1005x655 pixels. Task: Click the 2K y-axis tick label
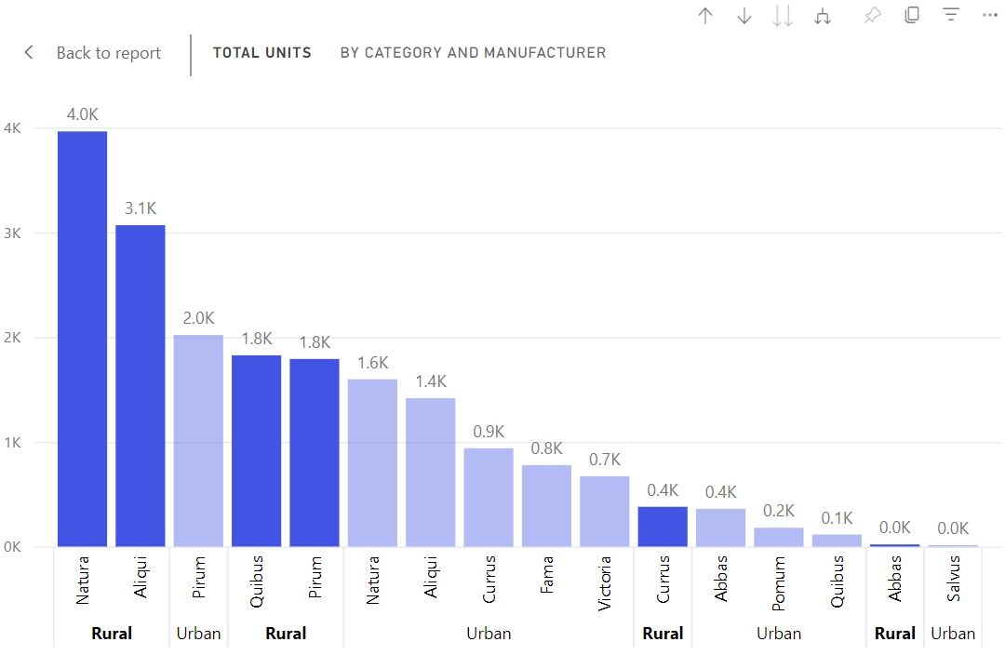pyautogui.click(x=12, y=338)
